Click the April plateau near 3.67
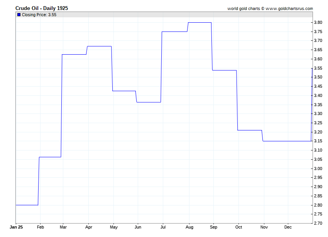Image resolution: width=328 pixels, height=237 pixels. pos(99,46)
